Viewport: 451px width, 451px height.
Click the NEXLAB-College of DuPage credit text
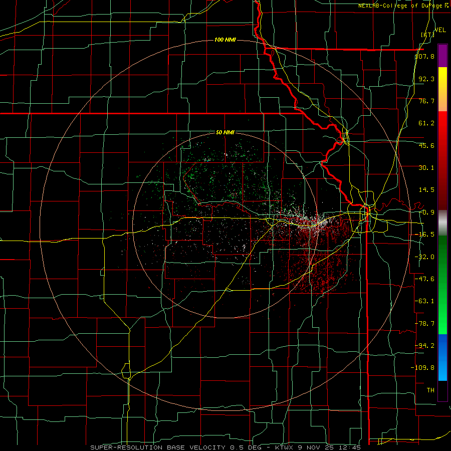[x=403, y=6]
